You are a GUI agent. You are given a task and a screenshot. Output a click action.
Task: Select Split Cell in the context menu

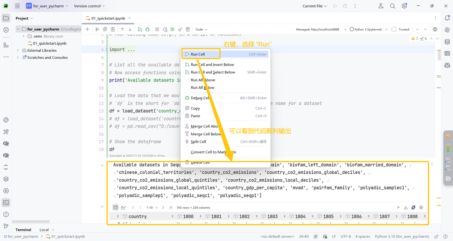pyautogui.click(x=198, y=142)
